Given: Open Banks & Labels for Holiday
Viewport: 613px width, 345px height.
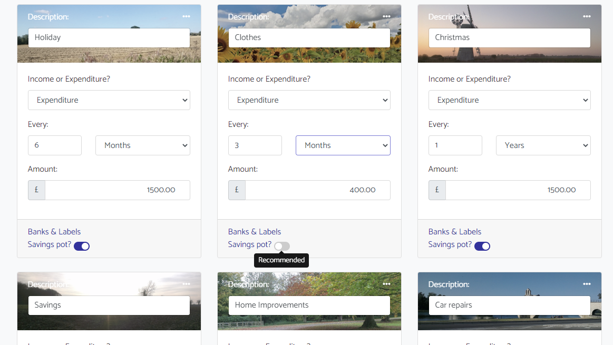Looking at the screenshot, I should point(54,232).
